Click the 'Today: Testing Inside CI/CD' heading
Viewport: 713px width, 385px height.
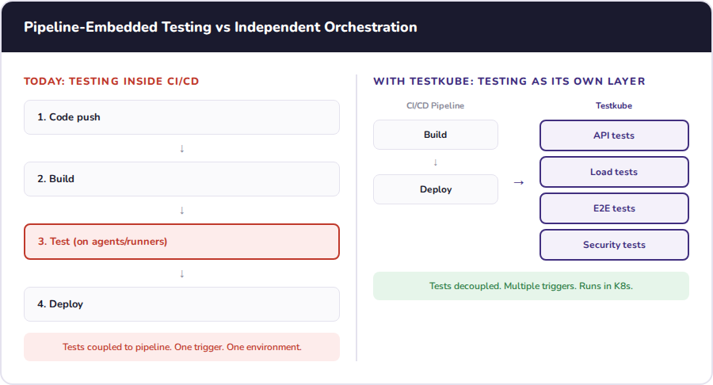point(116,81)
